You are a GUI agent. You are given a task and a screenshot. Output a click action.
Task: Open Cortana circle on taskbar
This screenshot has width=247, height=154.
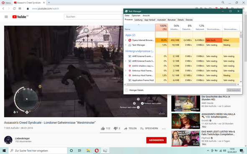coord(71,151)
